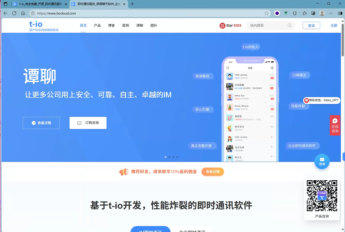Click the page vertical scrollbar thumb
Viewport: 345px width, 232px height.
tap(343, 40)
